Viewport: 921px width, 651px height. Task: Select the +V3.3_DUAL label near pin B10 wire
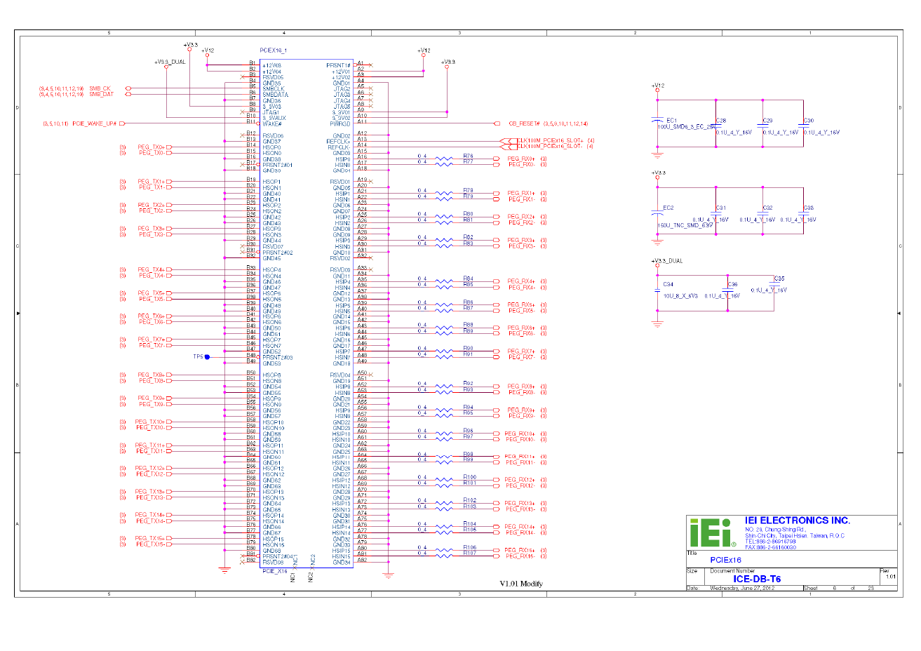click(x=170, y=62)
